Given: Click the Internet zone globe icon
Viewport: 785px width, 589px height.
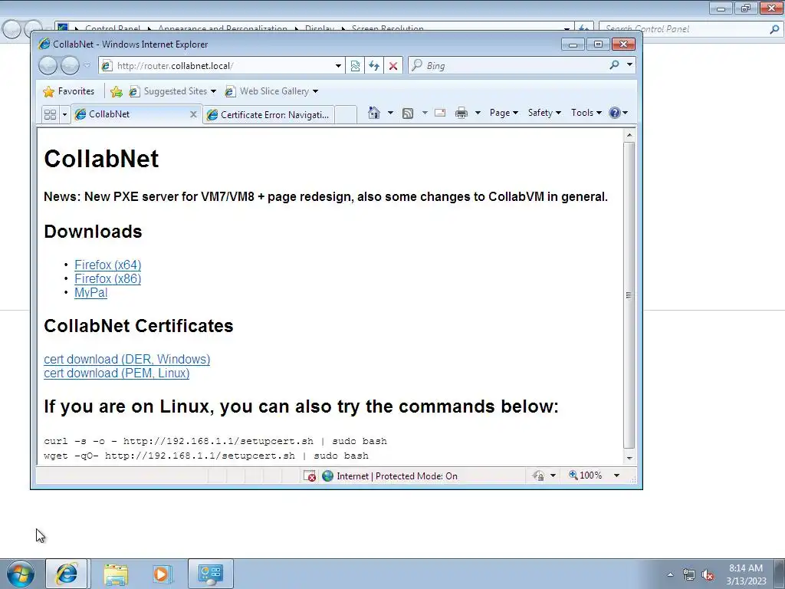Looking at the screenshot, I should (328, 475).
